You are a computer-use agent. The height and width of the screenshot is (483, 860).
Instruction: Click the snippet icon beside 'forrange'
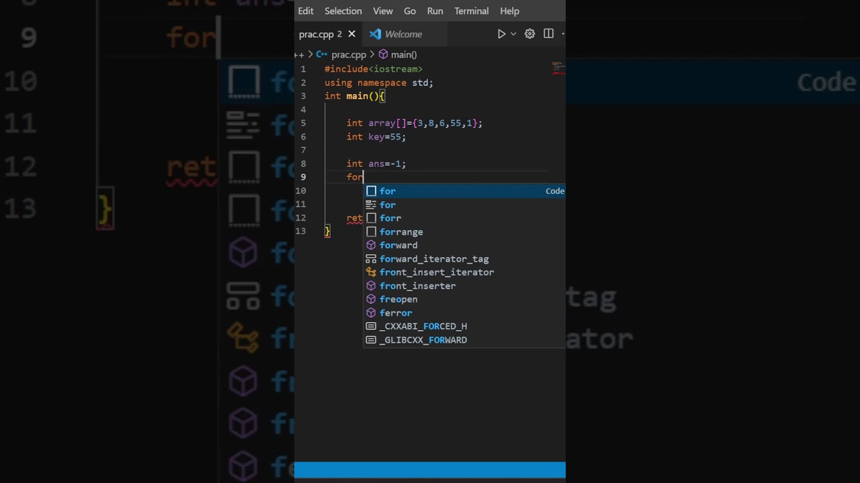371,231
